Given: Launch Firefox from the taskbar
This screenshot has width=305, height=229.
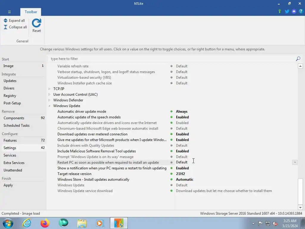Looking at the screenshot, I should point(45,223).
